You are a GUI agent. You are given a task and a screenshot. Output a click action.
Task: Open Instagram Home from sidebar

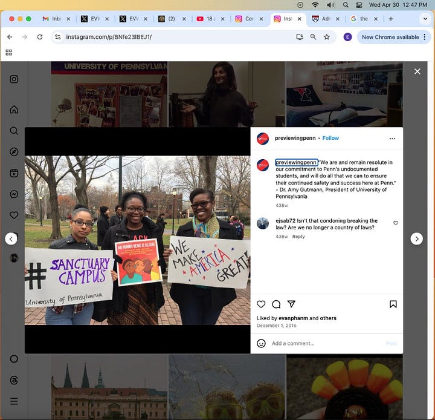tap(14, 110)
